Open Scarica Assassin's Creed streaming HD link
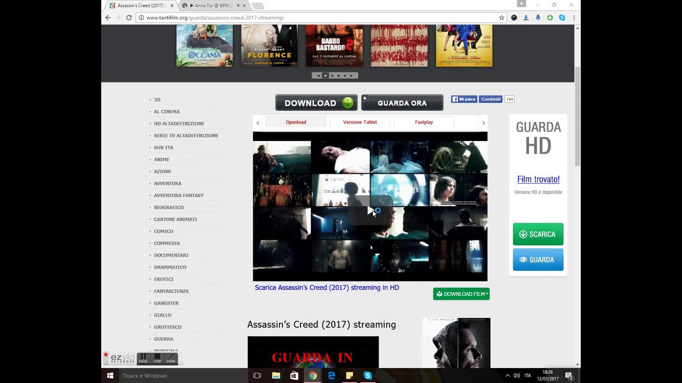 tap(327, 287)
